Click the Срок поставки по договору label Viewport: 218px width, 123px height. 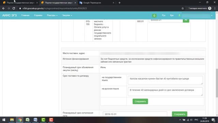[x=76, y=76]
